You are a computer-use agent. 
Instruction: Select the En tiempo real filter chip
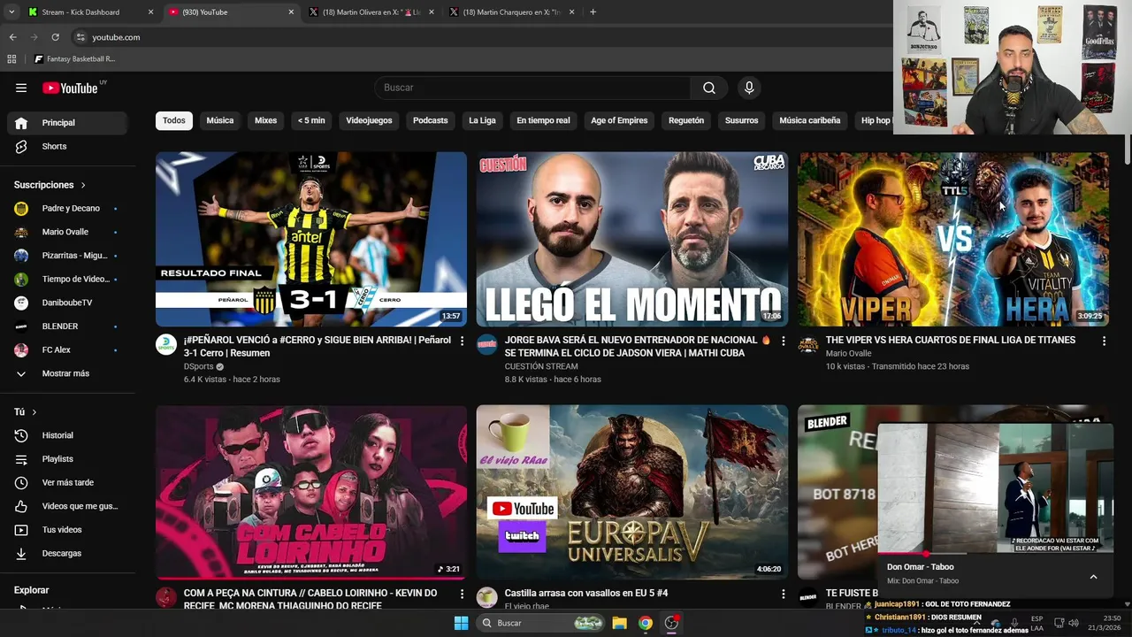point(543,120)
